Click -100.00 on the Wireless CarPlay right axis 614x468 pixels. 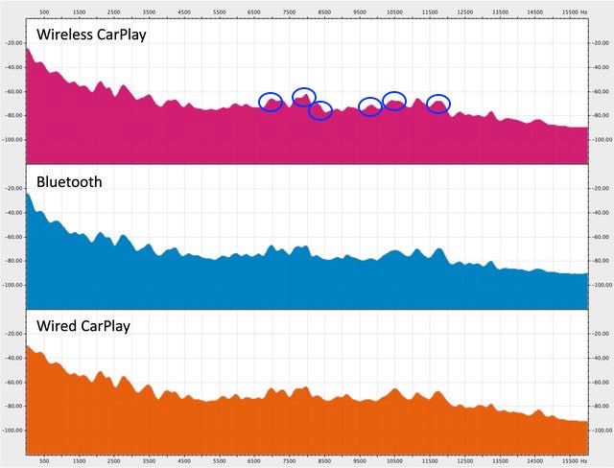[x=601, y=140]
